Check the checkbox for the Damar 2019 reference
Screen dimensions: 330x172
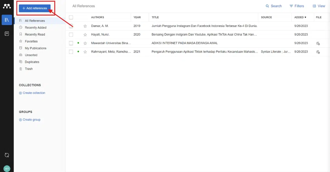tap(71, 26)
